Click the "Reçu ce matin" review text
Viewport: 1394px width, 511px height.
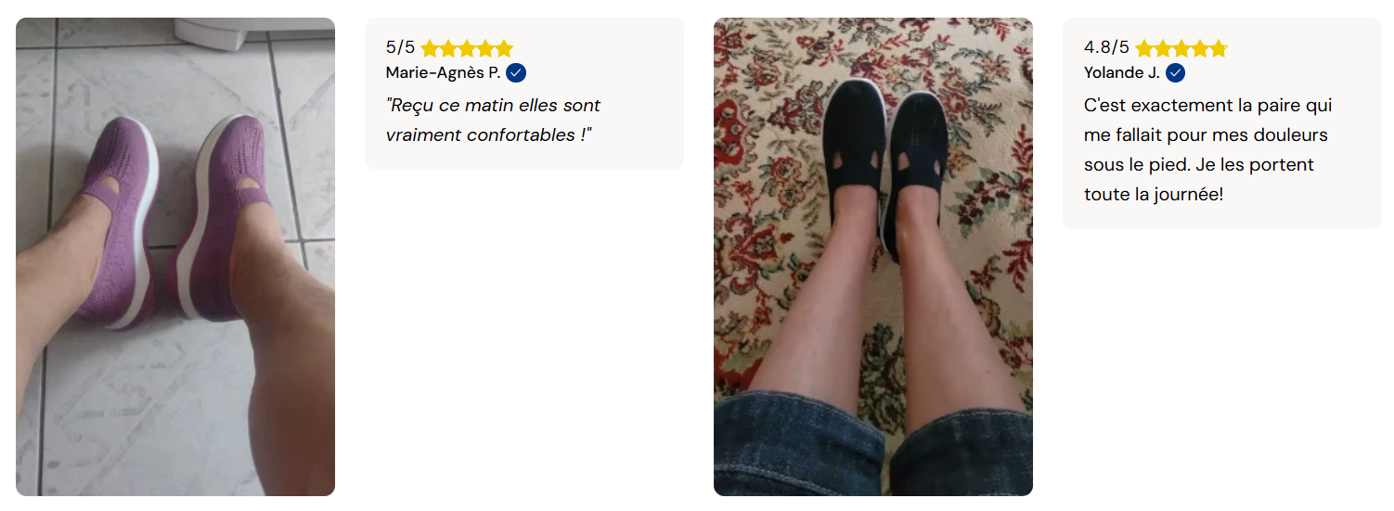point(494,120)
